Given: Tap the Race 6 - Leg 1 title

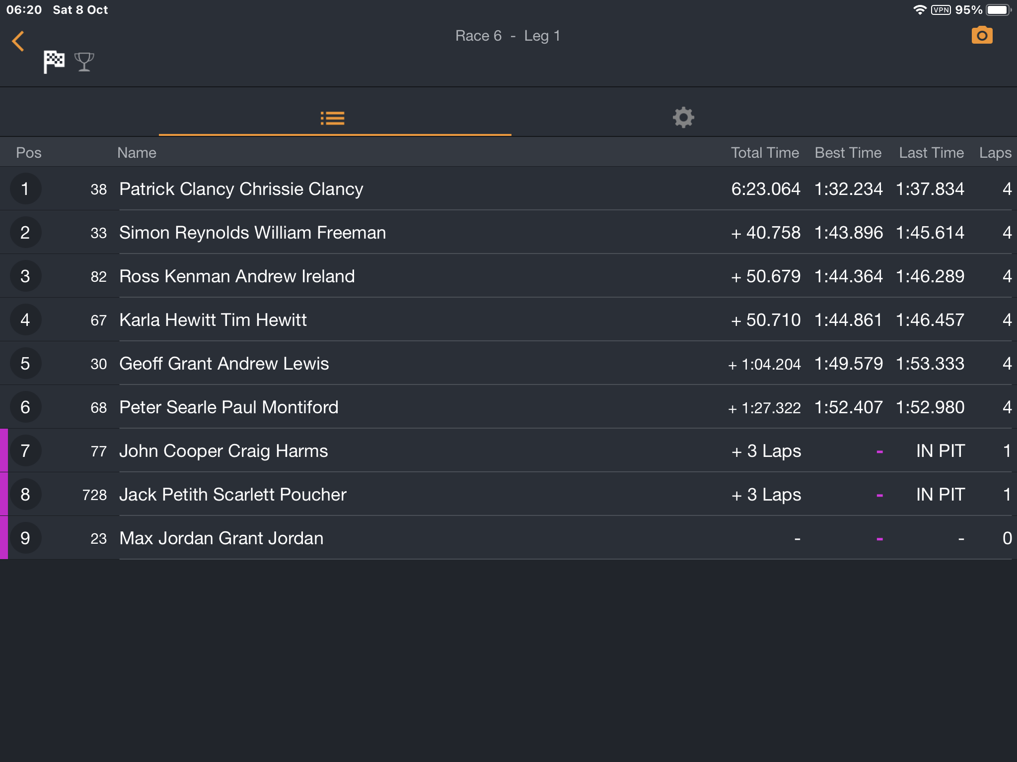Looking at the screenshot, I should click(x=508, y=36).
